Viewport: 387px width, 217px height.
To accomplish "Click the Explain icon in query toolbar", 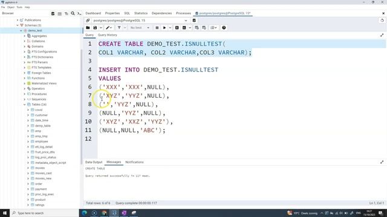I will pos(177,28).
